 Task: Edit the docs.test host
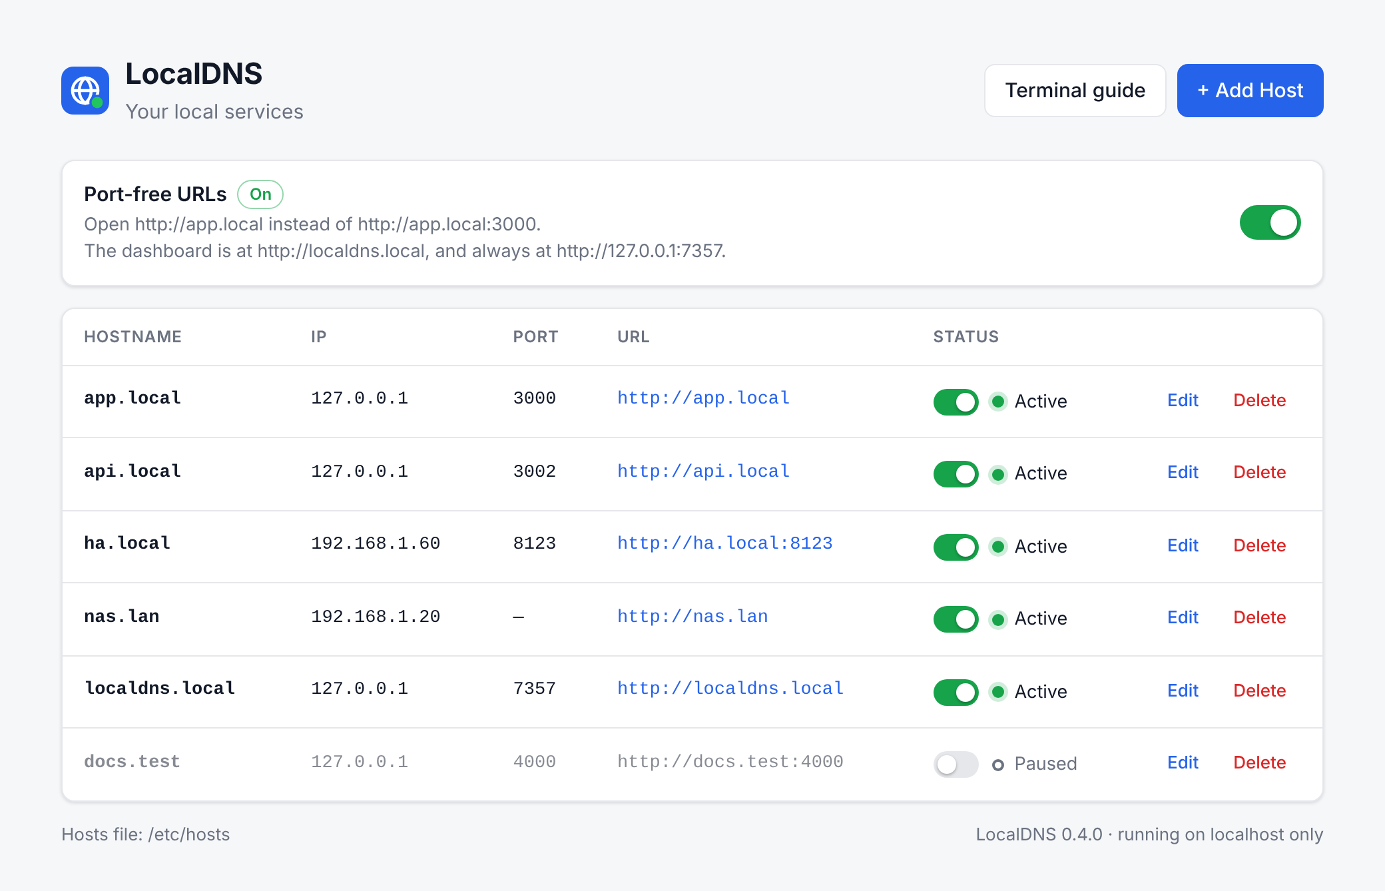[1183, 762]
